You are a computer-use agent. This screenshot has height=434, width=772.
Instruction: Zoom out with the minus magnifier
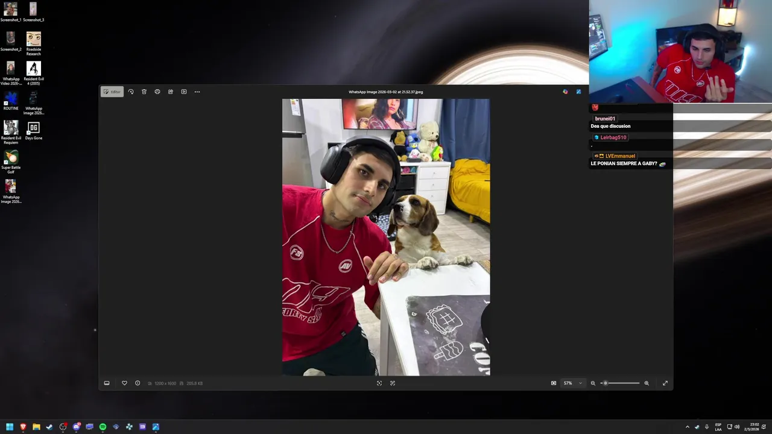593,383
